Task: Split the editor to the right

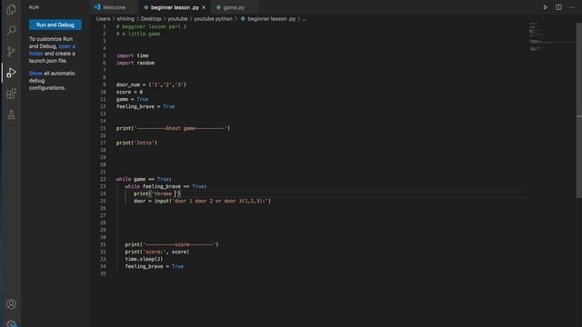Action: click(558, 7)
